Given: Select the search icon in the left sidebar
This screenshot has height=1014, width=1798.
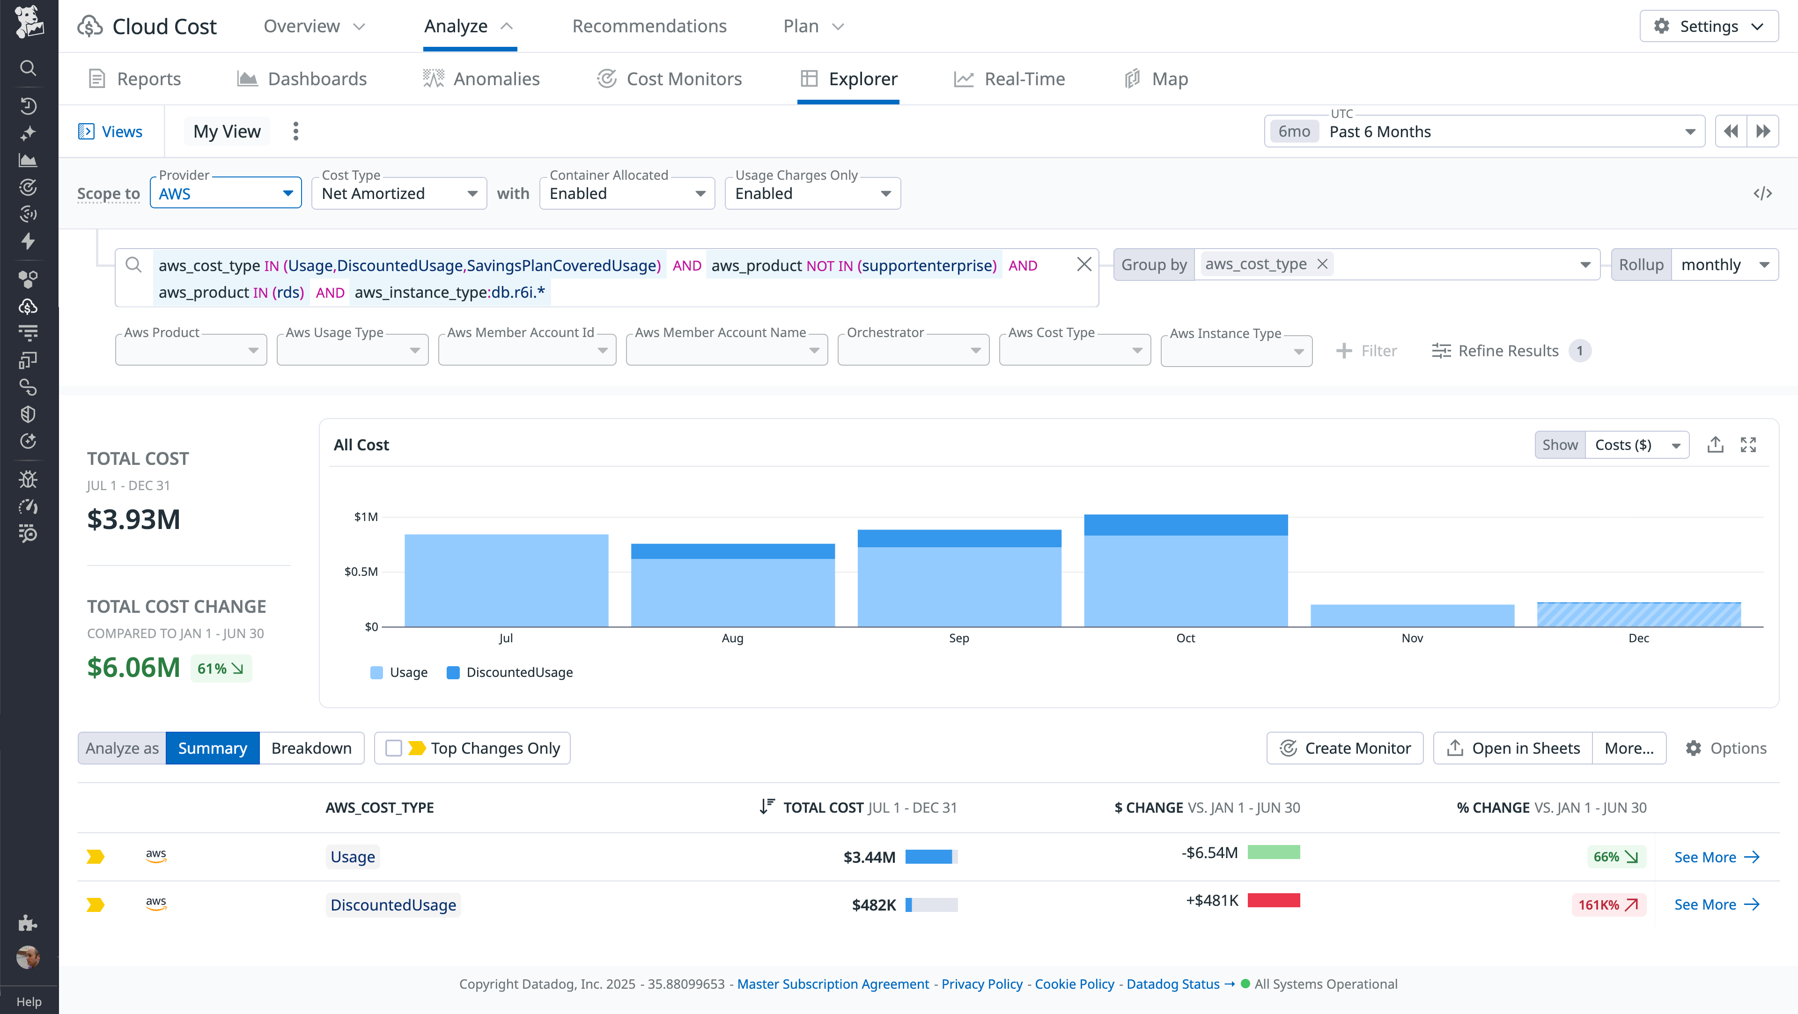Looking at the screenshot, I should 28,68.
